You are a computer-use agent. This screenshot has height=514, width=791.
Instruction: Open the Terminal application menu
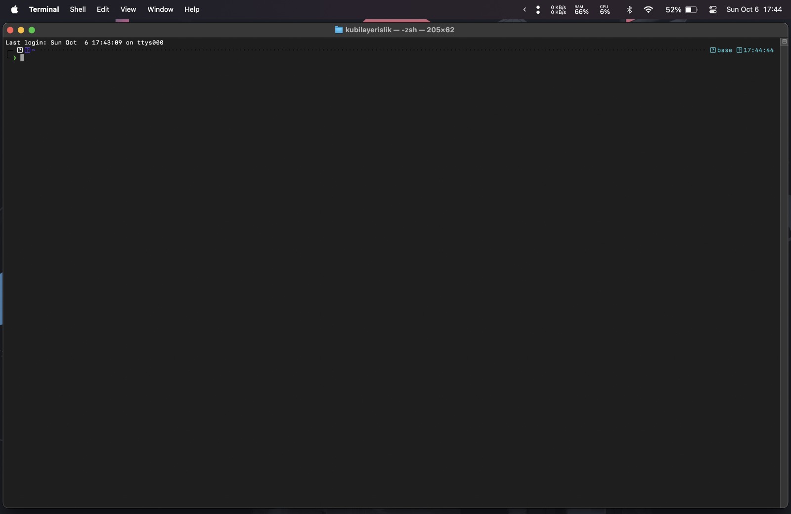coord(44,9)
